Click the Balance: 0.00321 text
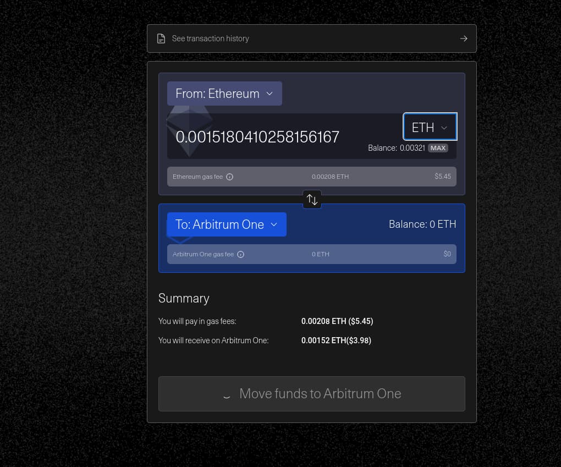The height and width of the screenshot is (467, 561). (397, 148)
